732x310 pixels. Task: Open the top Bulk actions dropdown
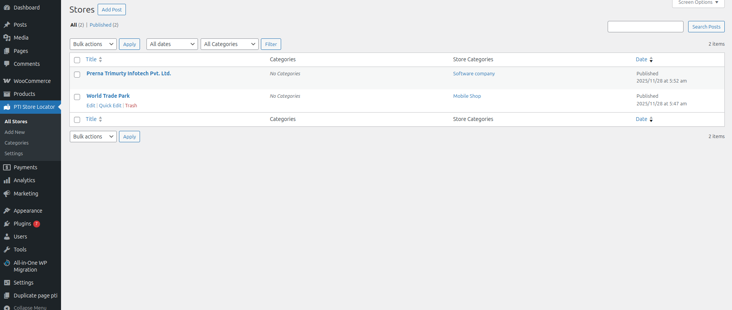click(x=93, y=44)
